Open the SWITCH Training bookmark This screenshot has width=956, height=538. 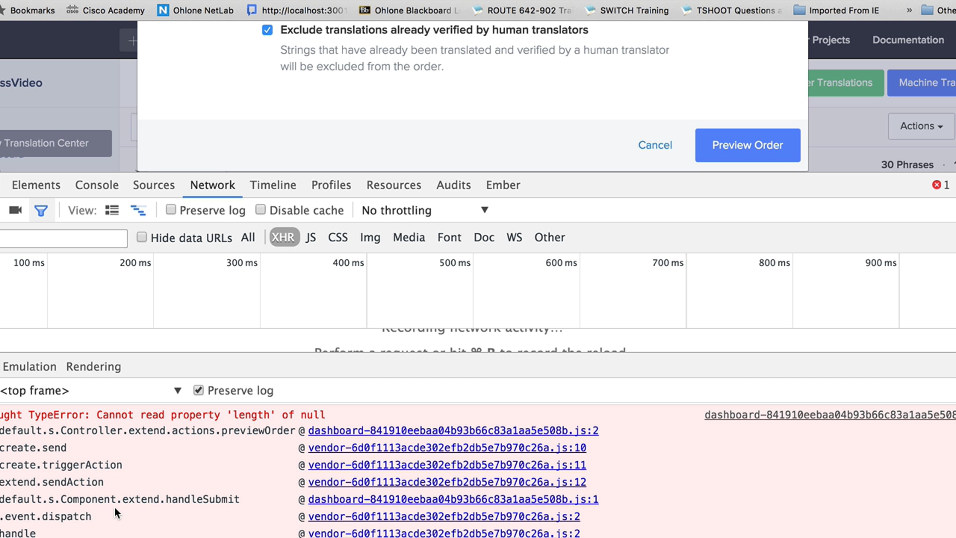coord(627,10)
